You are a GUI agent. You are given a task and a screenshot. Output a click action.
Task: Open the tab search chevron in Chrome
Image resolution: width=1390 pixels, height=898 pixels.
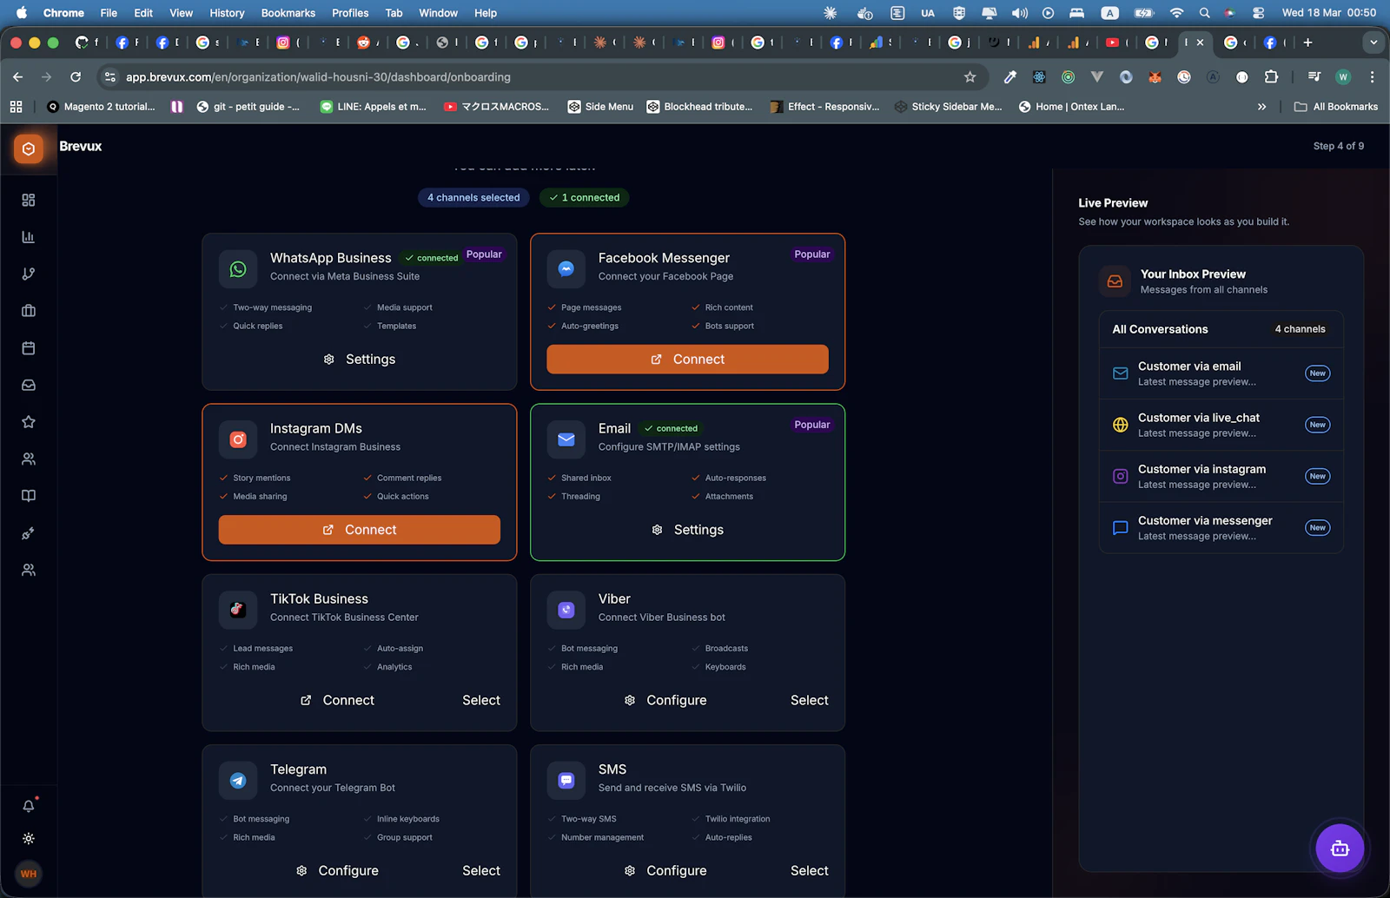pyautogui.click(x=1373, y=42)
